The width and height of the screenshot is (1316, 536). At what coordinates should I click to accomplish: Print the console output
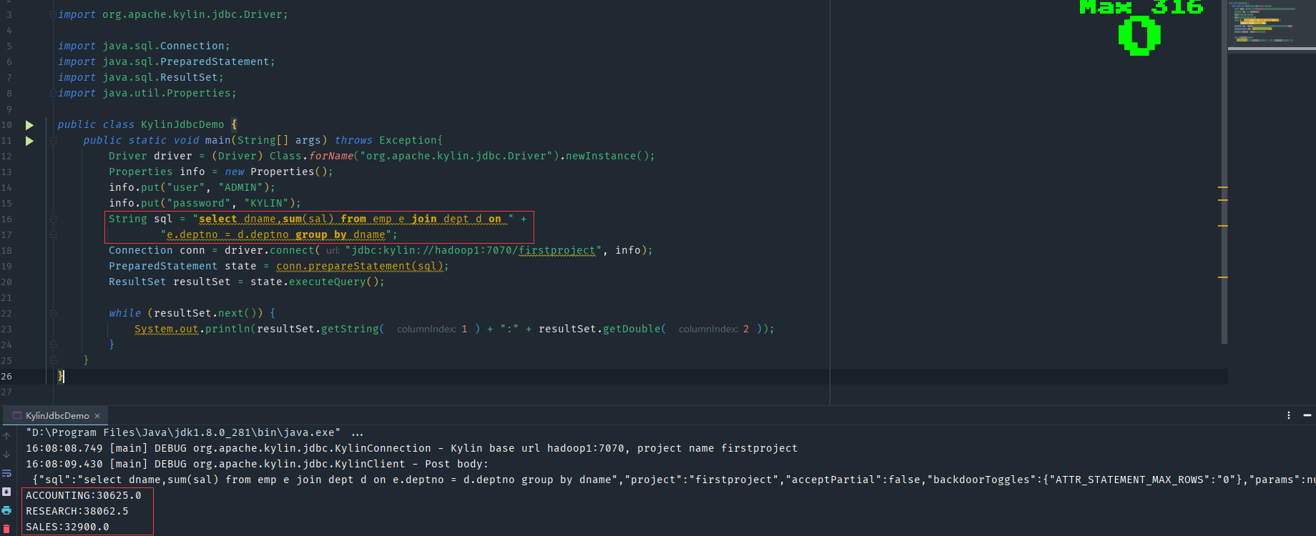[x=6, y=510]
